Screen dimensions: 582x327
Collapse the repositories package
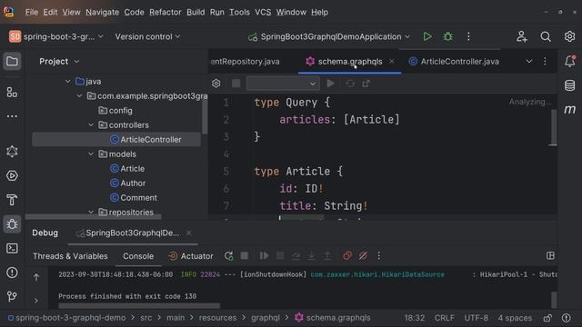tap(91, 212)
